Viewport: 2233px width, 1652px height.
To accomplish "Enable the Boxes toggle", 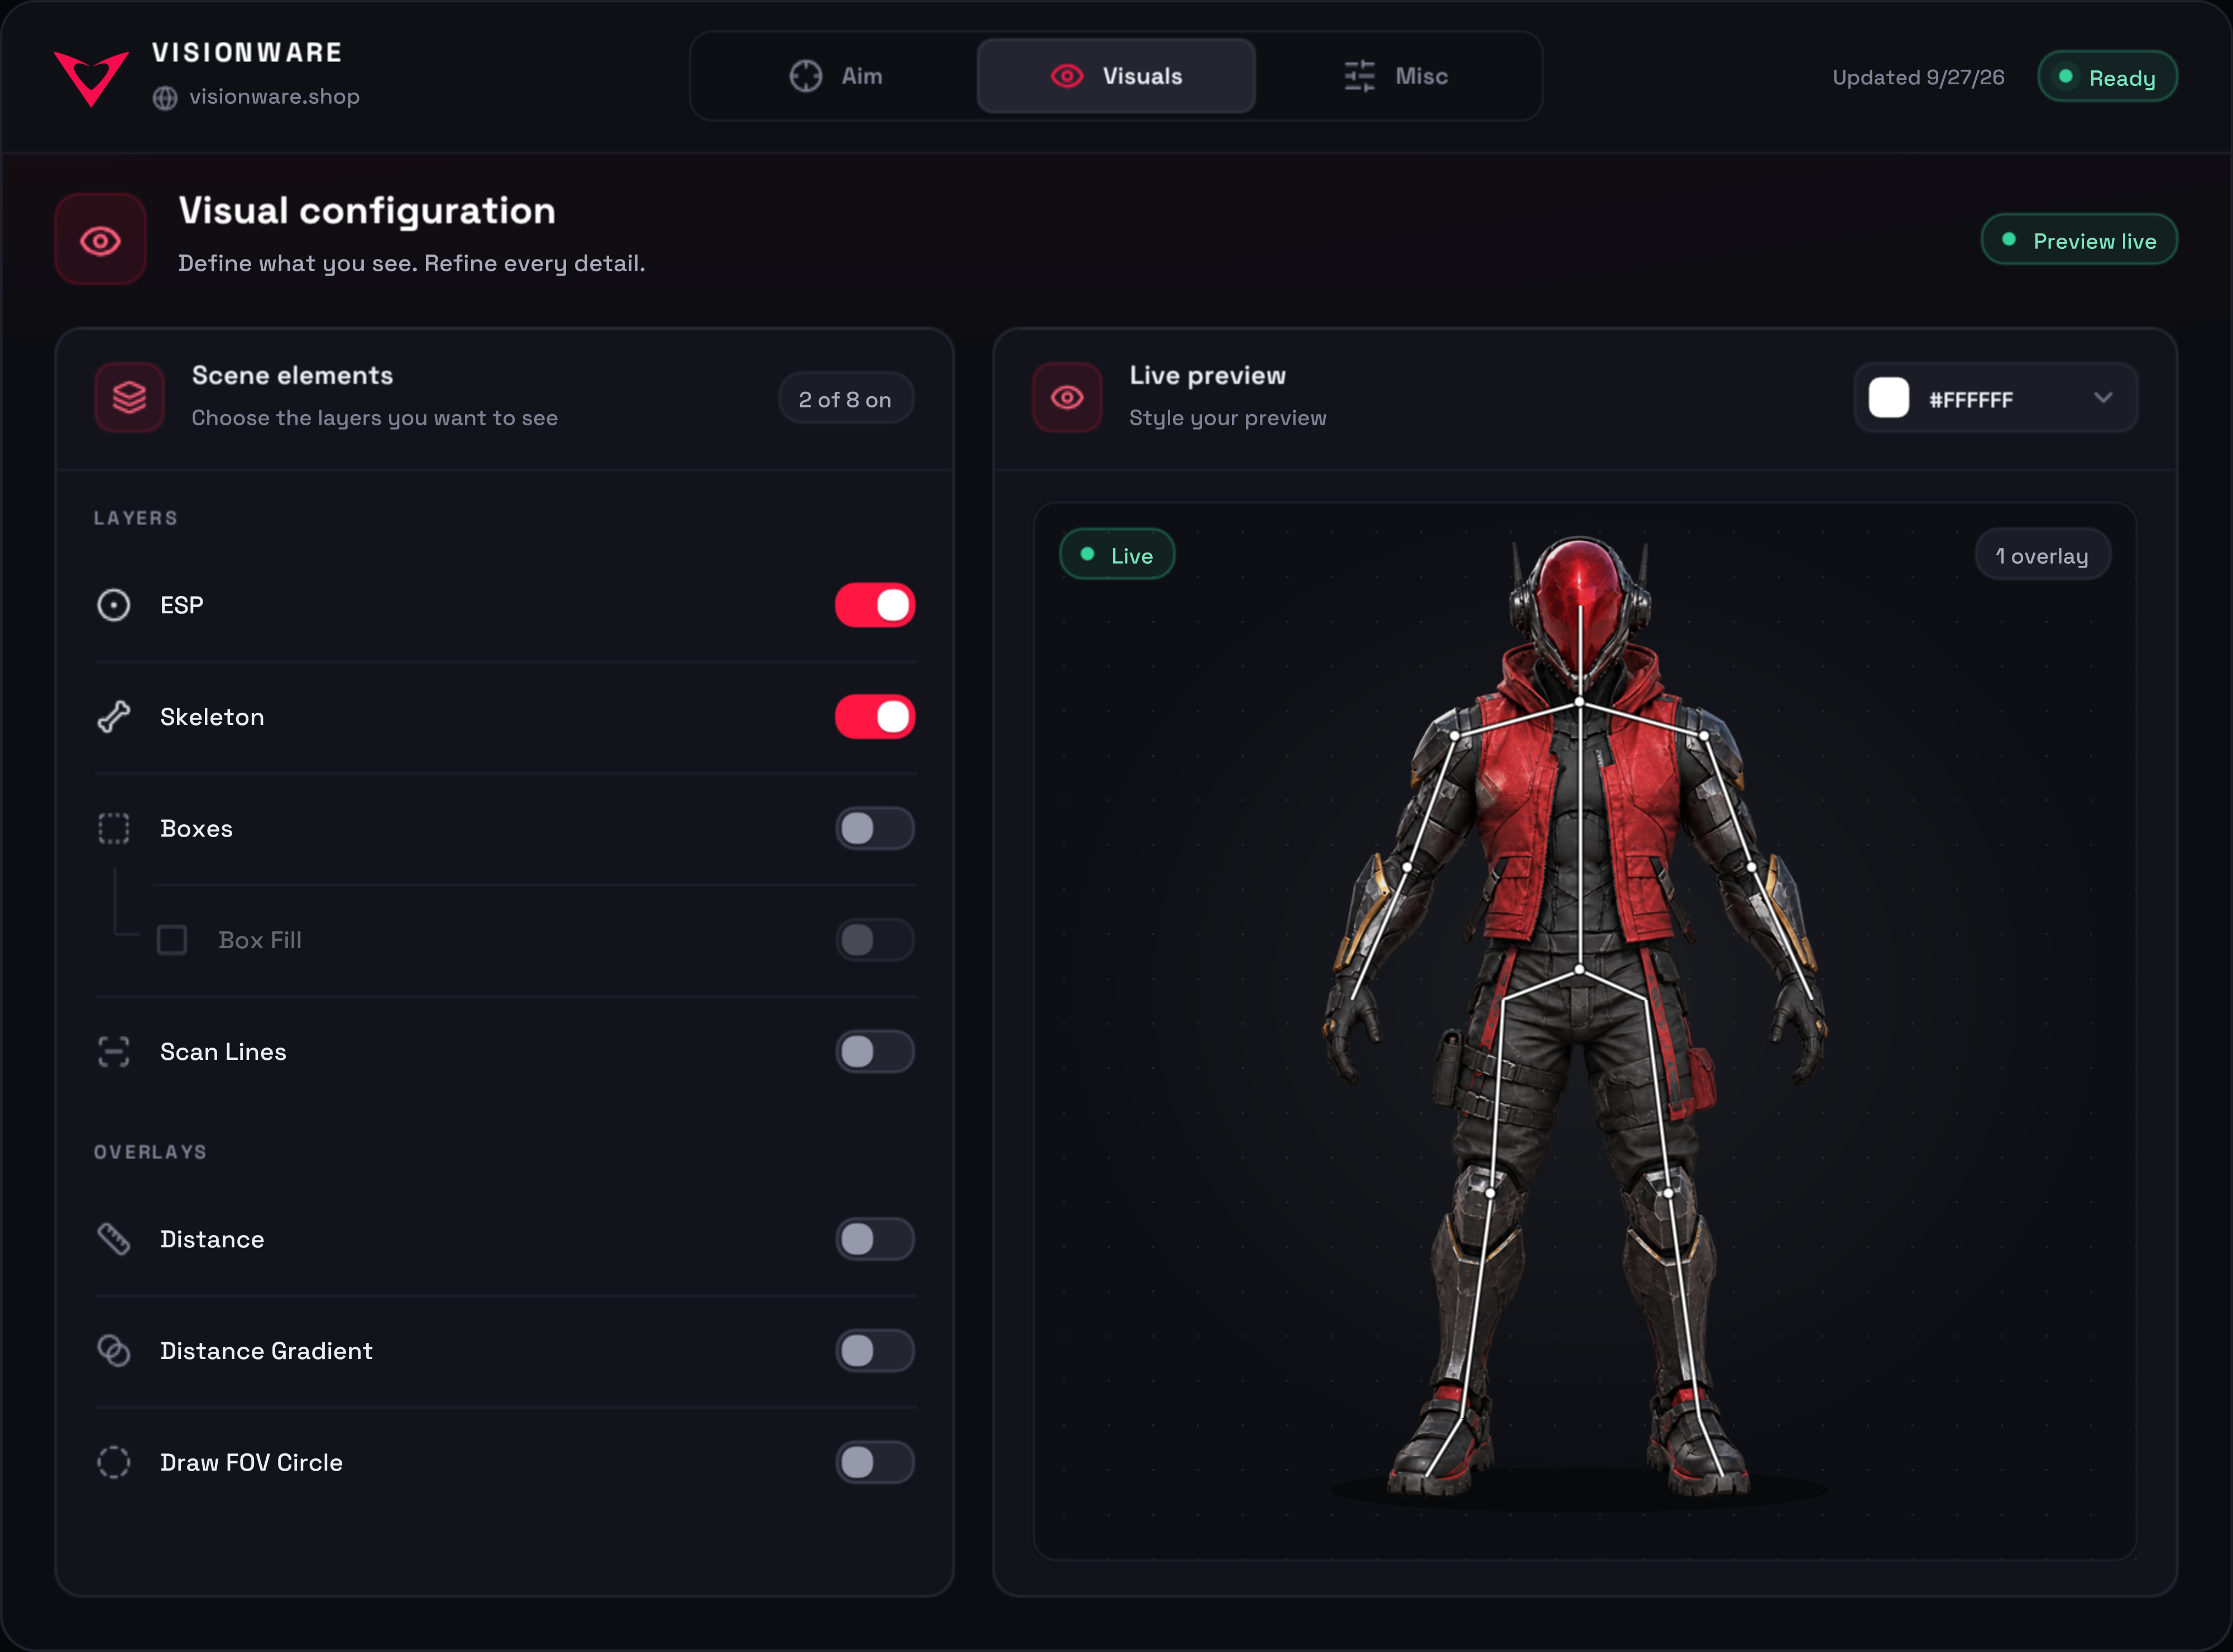I will 875,828.
